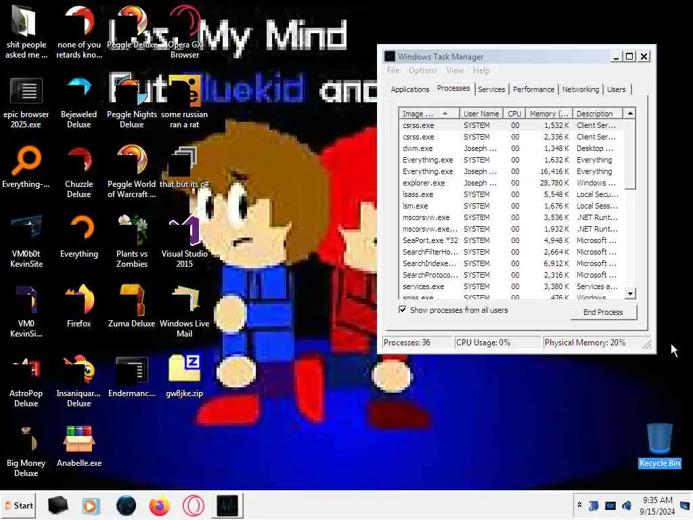The image size is (693, 520).
Task: Select the Peggle Nights Deluxe icon
Action: [132, 102]
